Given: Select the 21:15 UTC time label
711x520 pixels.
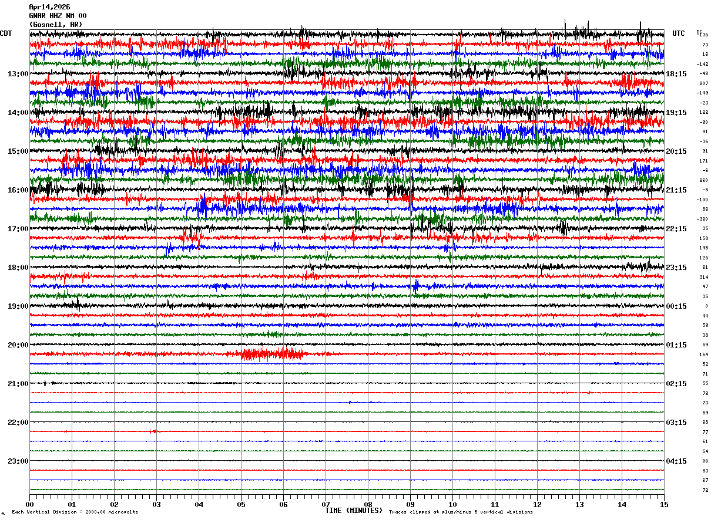Looking at the screenshot, I should [676, 190].
